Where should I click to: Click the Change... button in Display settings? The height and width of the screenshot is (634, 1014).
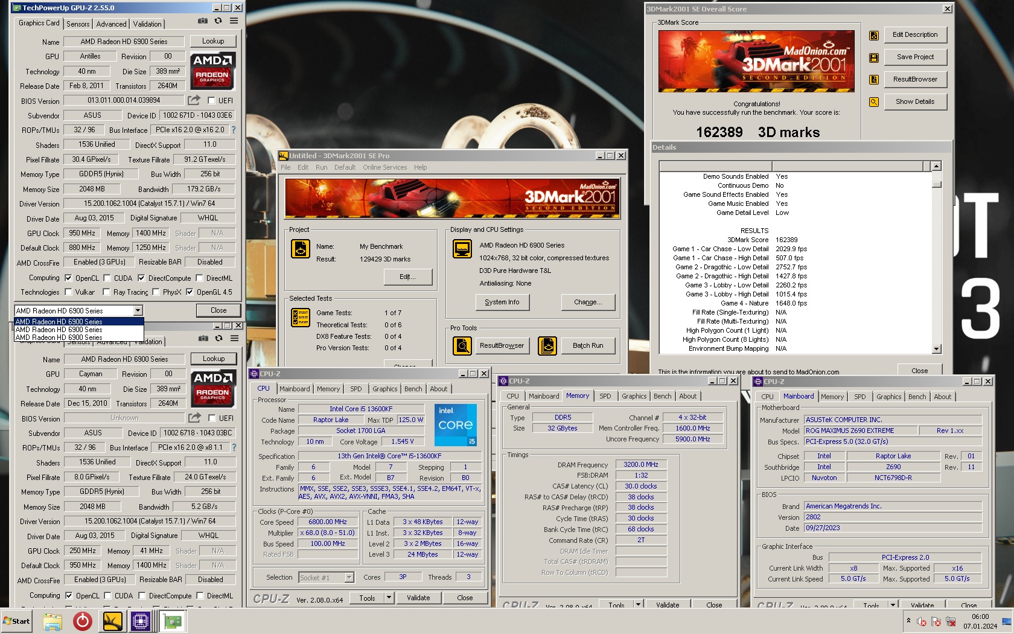[x=588, y=303]
